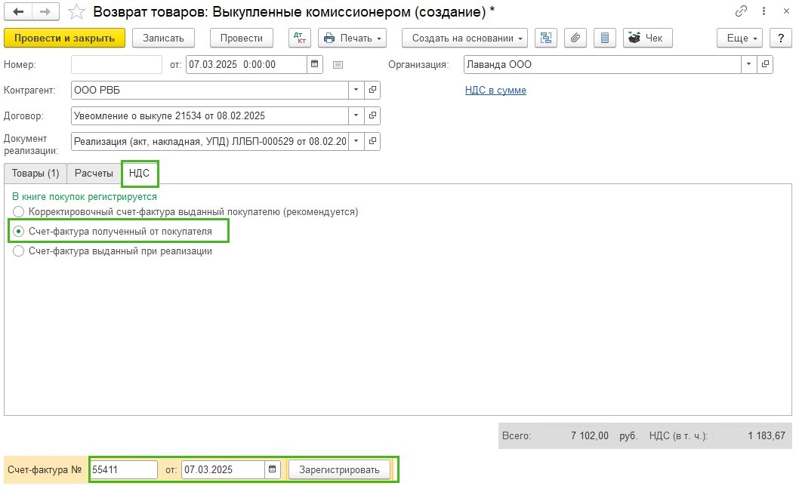The height and width of the screenshot is (489, 796).
Task: Click the calendar icon beside document date
Action: [x=315, y=64]
